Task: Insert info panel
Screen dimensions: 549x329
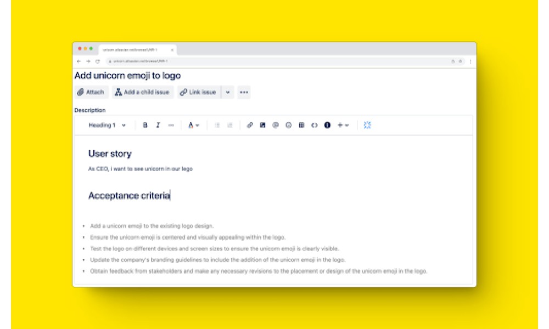Action: (x=327, y=125)
